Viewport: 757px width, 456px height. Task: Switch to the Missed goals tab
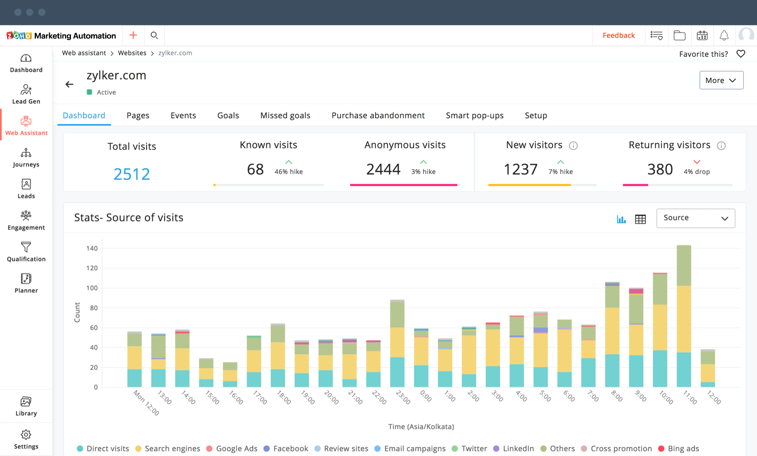(285, 115)
